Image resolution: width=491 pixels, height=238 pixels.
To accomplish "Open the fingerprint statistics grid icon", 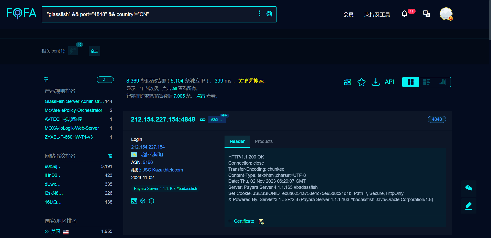I will (347, 82).
